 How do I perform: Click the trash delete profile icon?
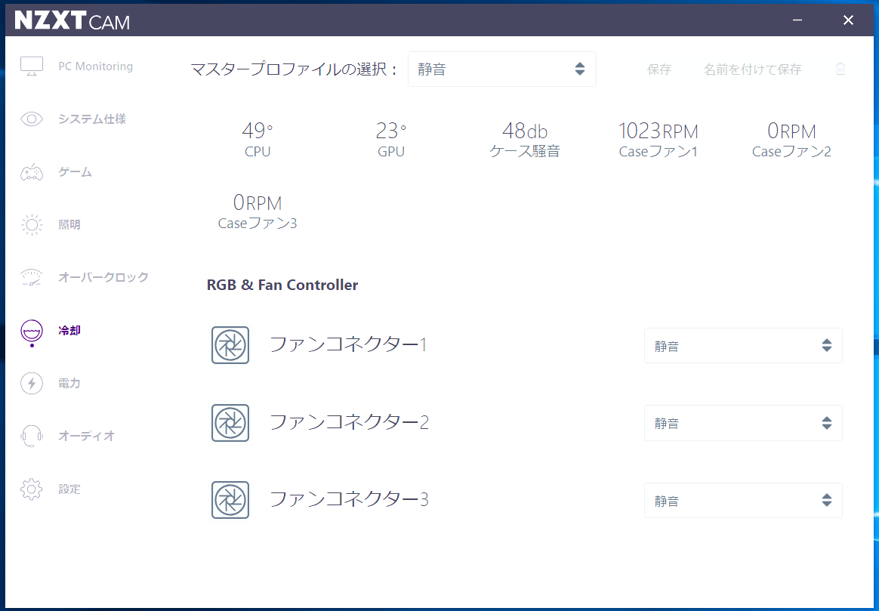coord(840,69)
